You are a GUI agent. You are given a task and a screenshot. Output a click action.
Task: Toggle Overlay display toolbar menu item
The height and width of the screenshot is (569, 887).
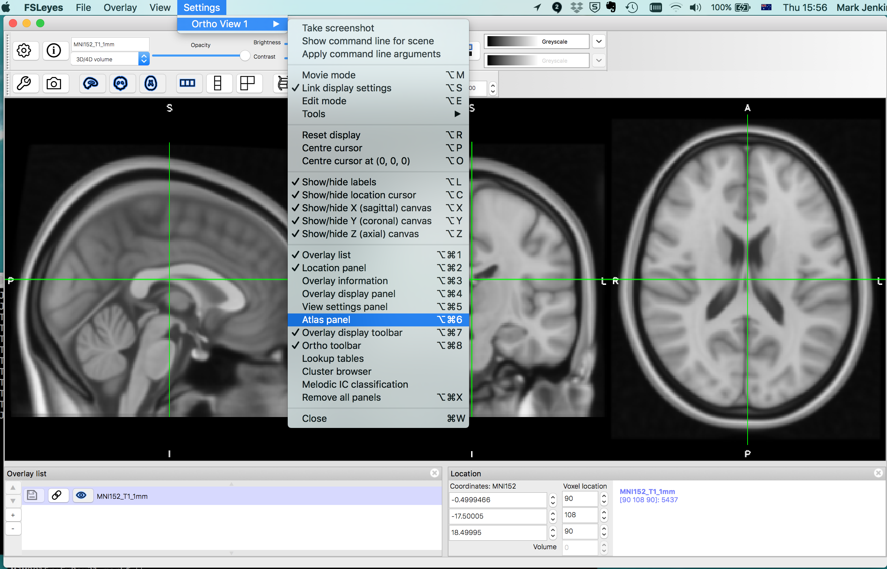coord(378,333)
